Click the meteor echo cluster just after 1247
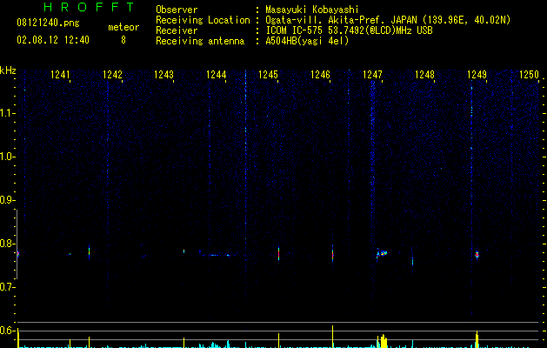The width and height of the screenshot is (547, 348). (382, 253)
